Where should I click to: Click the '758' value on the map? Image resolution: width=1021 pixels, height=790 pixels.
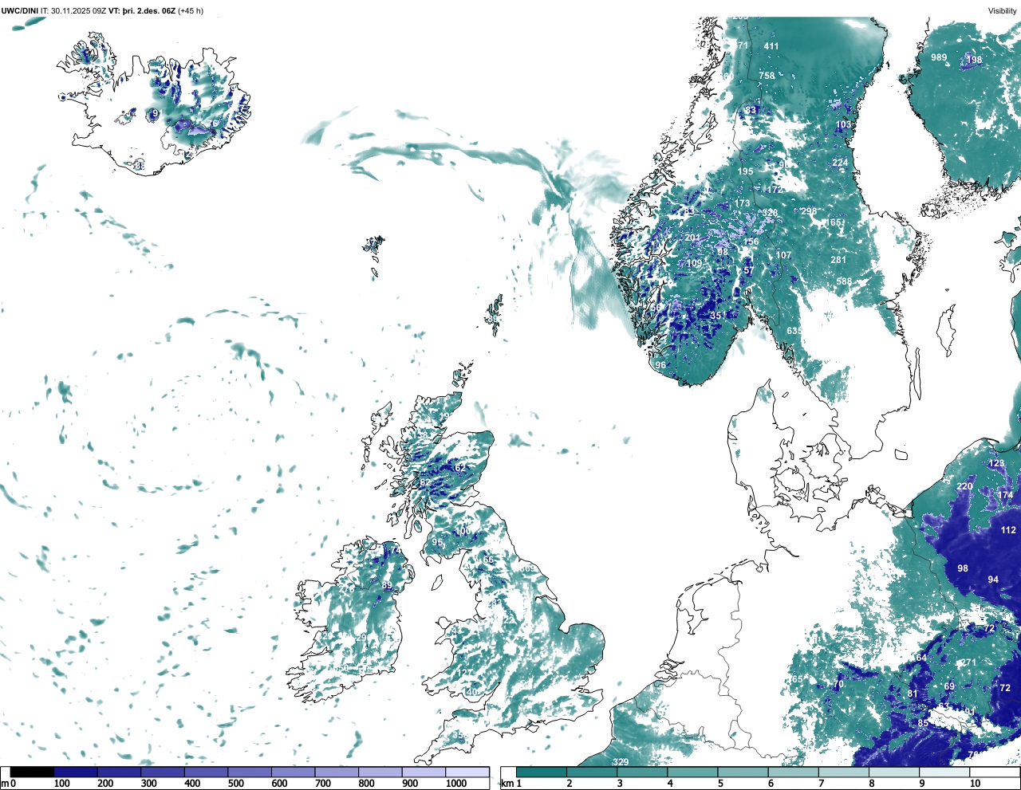click(x=767, y=76)
